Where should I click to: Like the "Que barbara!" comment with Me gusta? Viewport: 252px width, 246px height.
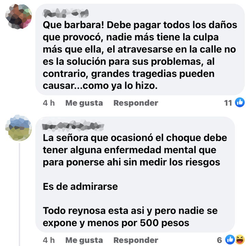tap(84, 103)
